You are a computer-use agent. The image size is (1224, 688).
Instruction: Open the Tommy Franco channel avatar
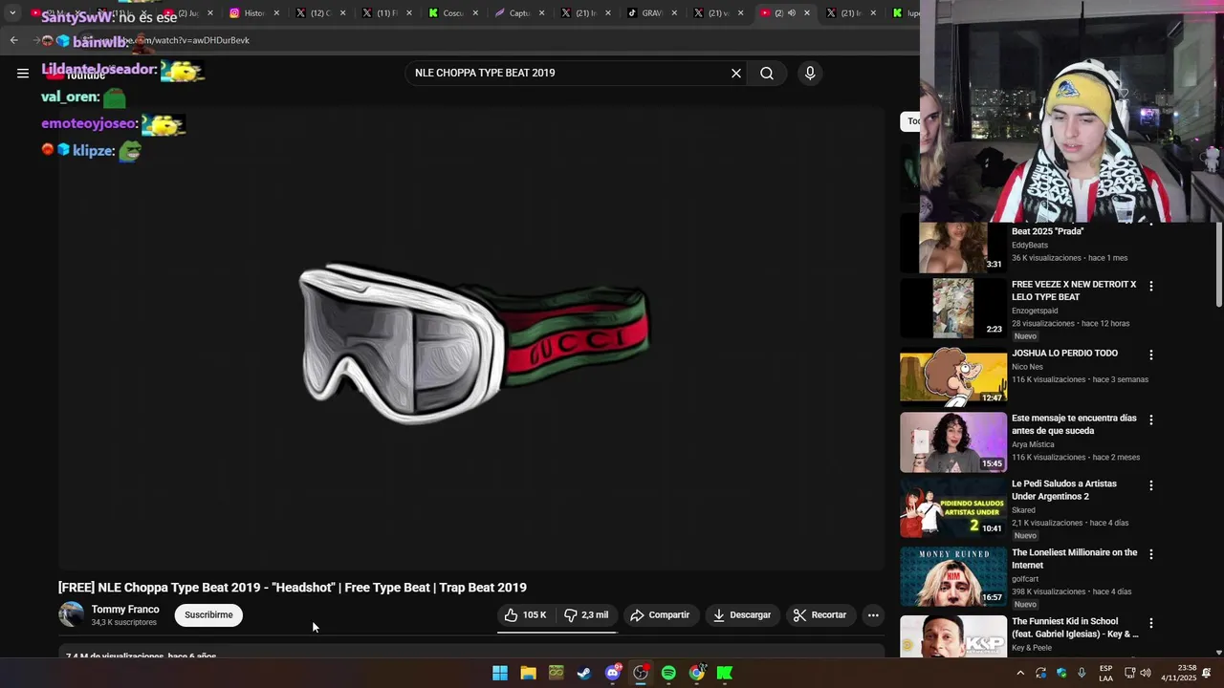click(72, 614)
